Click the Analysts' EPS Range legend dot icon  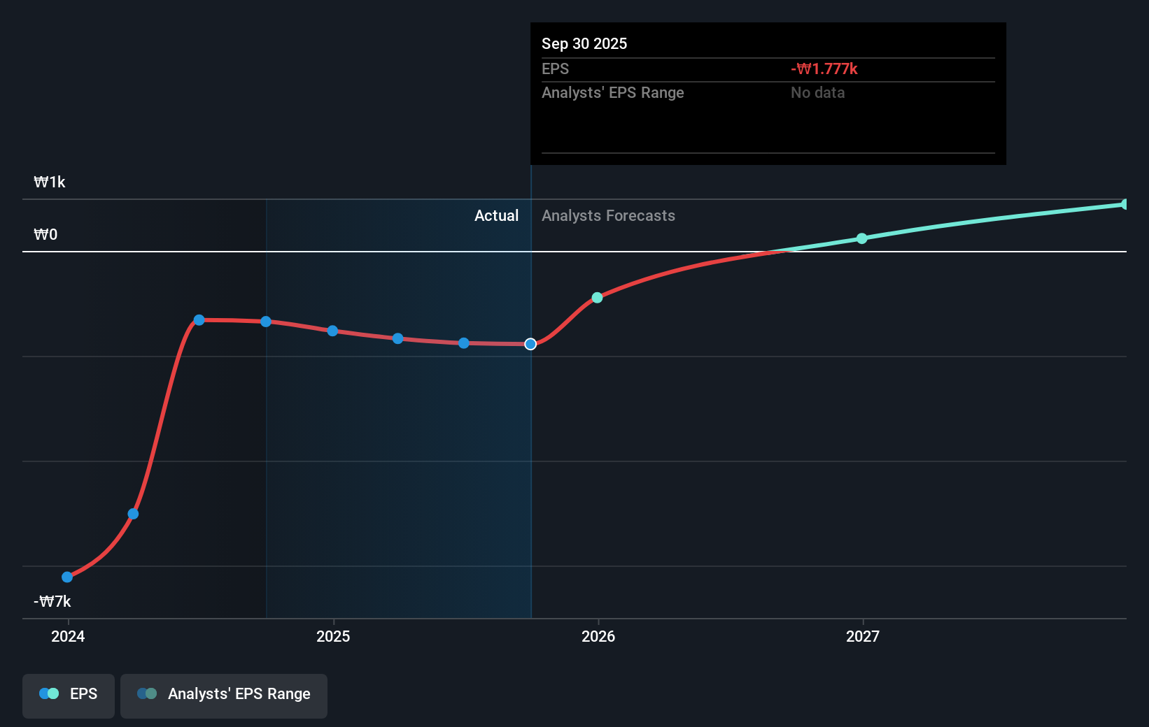coord(146,693)
